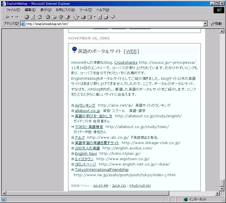Go to the Home page
Image resolution: width=226 pixels, height=203 pixels.
click(x=40, y=17)
